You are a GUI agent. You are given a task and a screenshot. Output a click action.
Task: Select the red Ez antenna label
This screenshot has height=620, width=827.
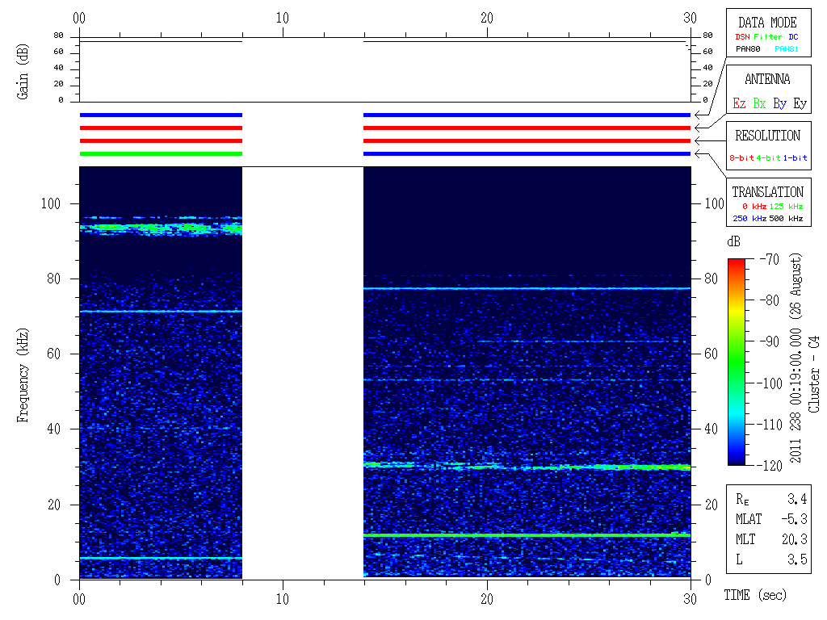739,104
